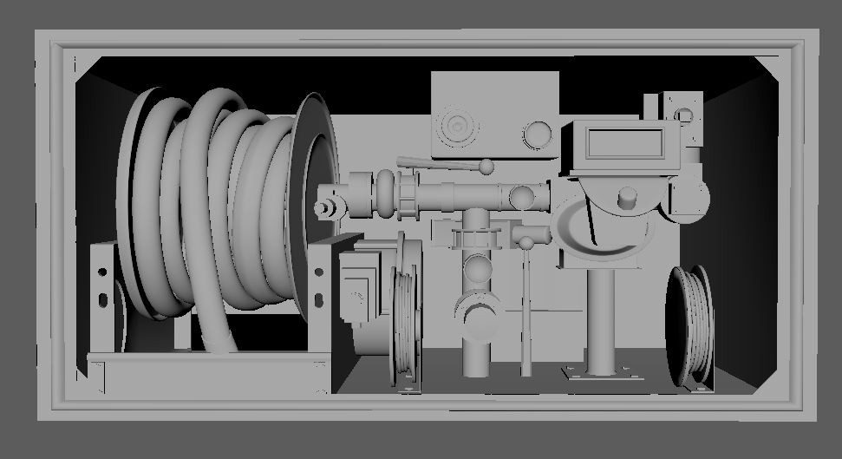Select the thin vertical rod with ball top

coord(526,306)
